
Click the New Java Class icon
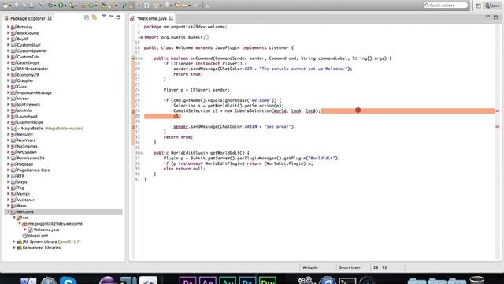[x=91, y=6]
